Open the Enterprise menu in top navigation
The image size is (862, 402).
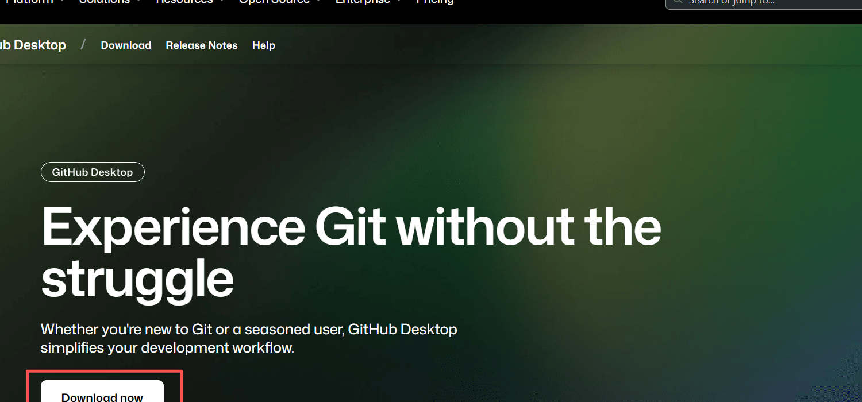tap(368, 2)
